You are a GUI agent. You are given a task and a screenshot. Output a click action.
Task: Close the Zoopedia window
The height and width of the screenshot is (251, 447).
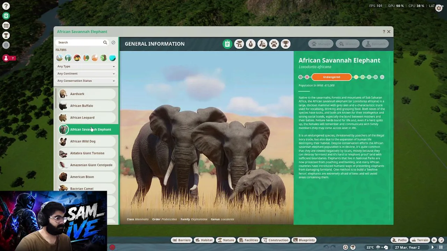[x=389, y=32]
